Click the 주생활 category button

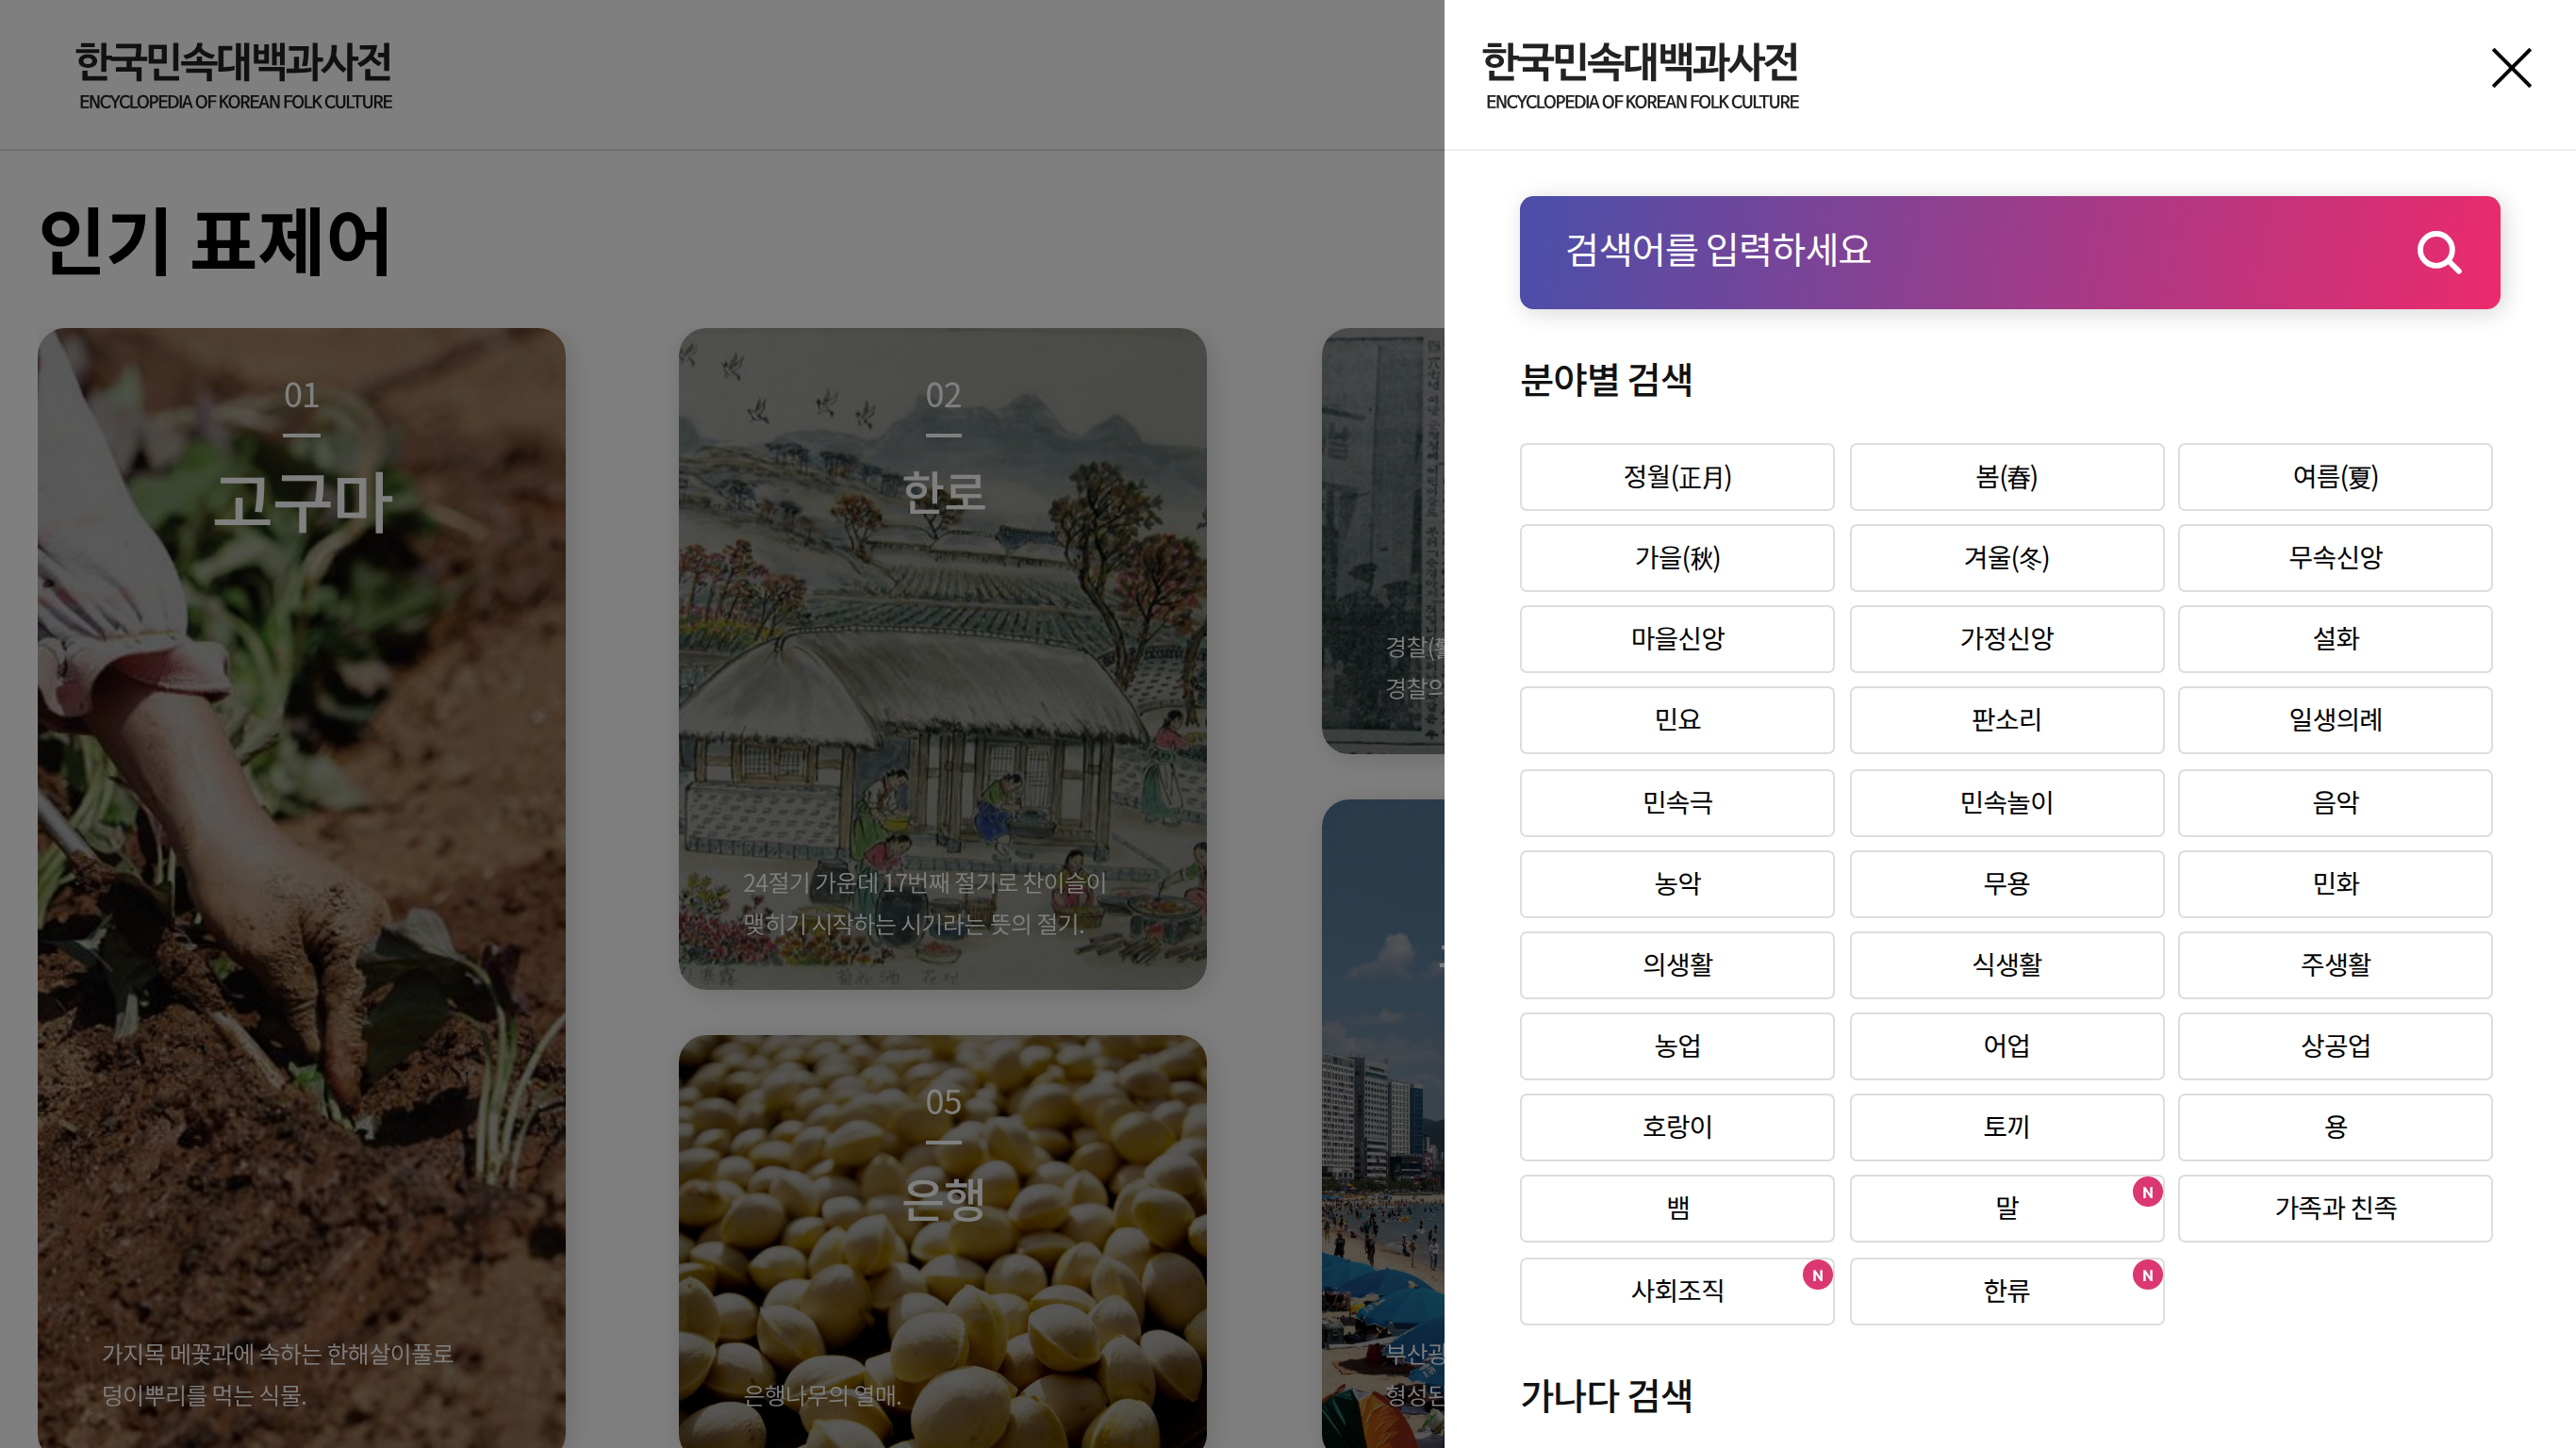point(2335,965)
